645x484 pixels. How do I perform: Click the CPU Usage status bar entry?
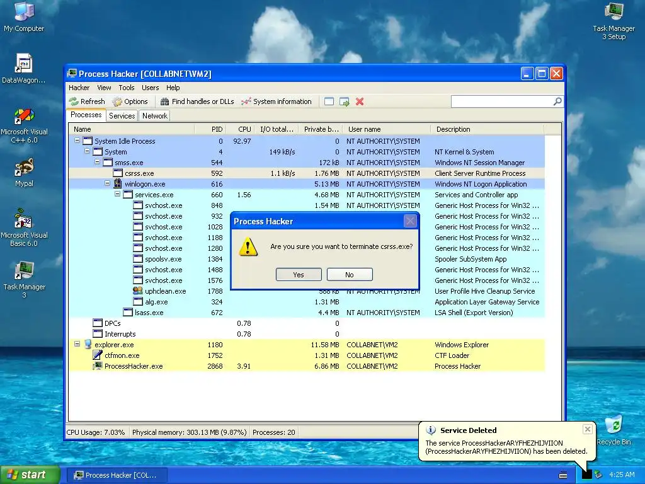pos(96,432)
